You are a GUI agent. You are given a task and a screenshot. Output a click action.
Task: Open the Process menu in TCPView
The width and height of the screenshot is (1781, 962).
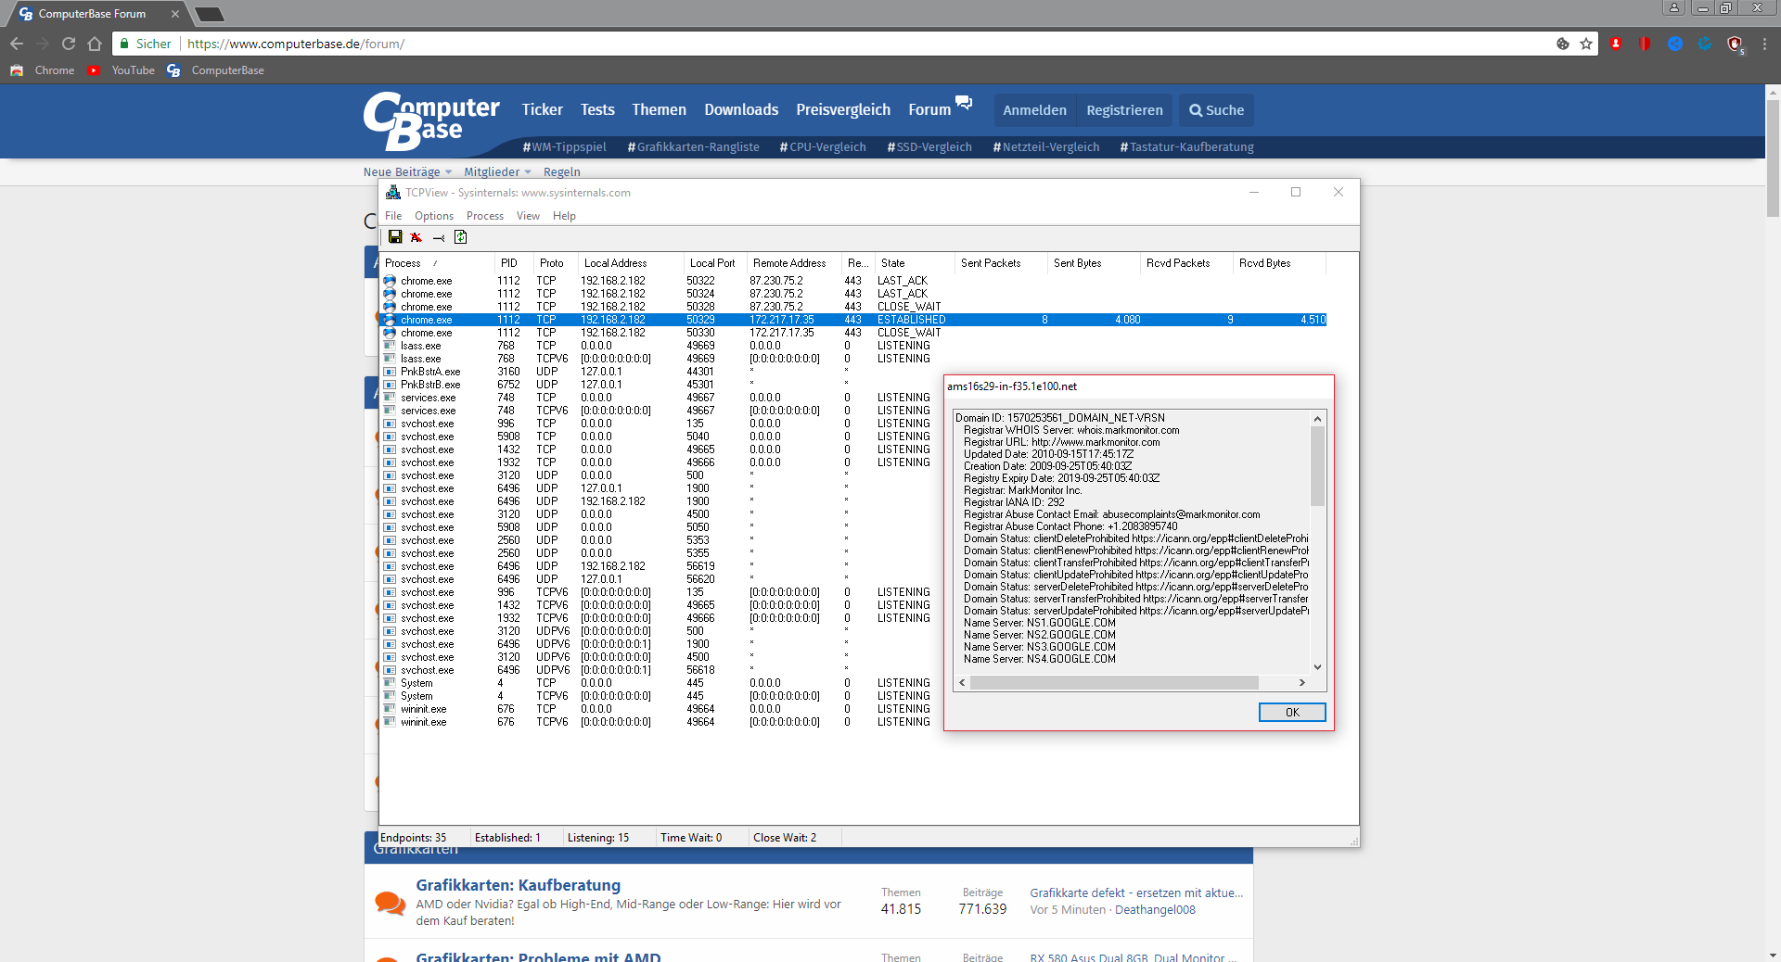[485, 216]
